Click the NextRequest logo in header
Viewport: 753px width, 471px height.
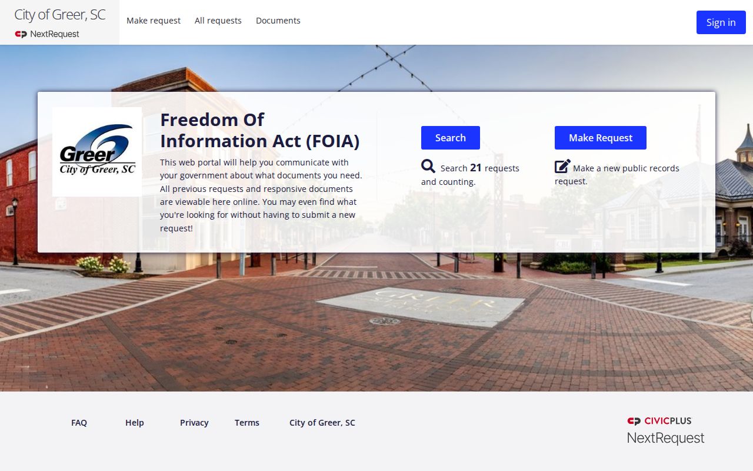click(x=47, y=34)
